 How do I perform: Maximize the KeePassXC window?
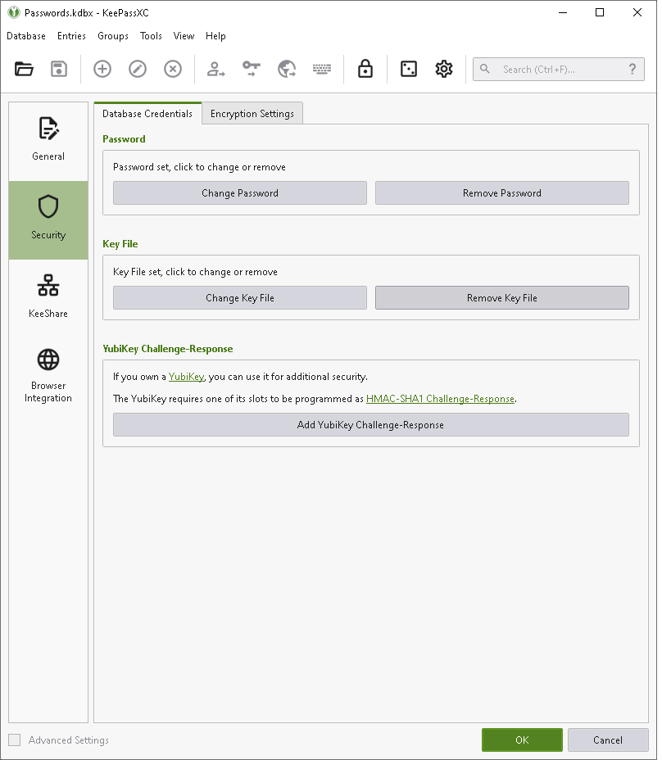pos(600,12)
